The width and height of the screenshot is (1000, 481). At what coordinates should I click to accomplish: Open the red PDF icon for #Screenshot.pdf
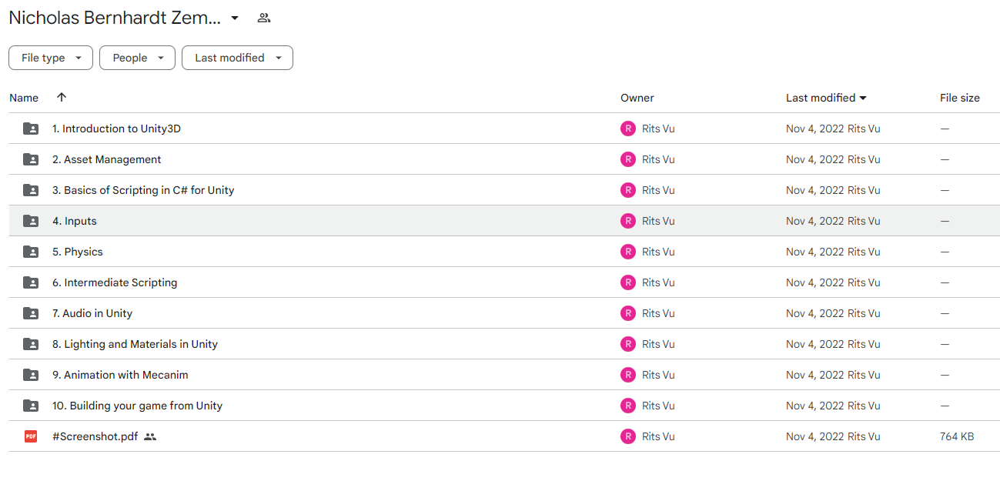[31, 436]
